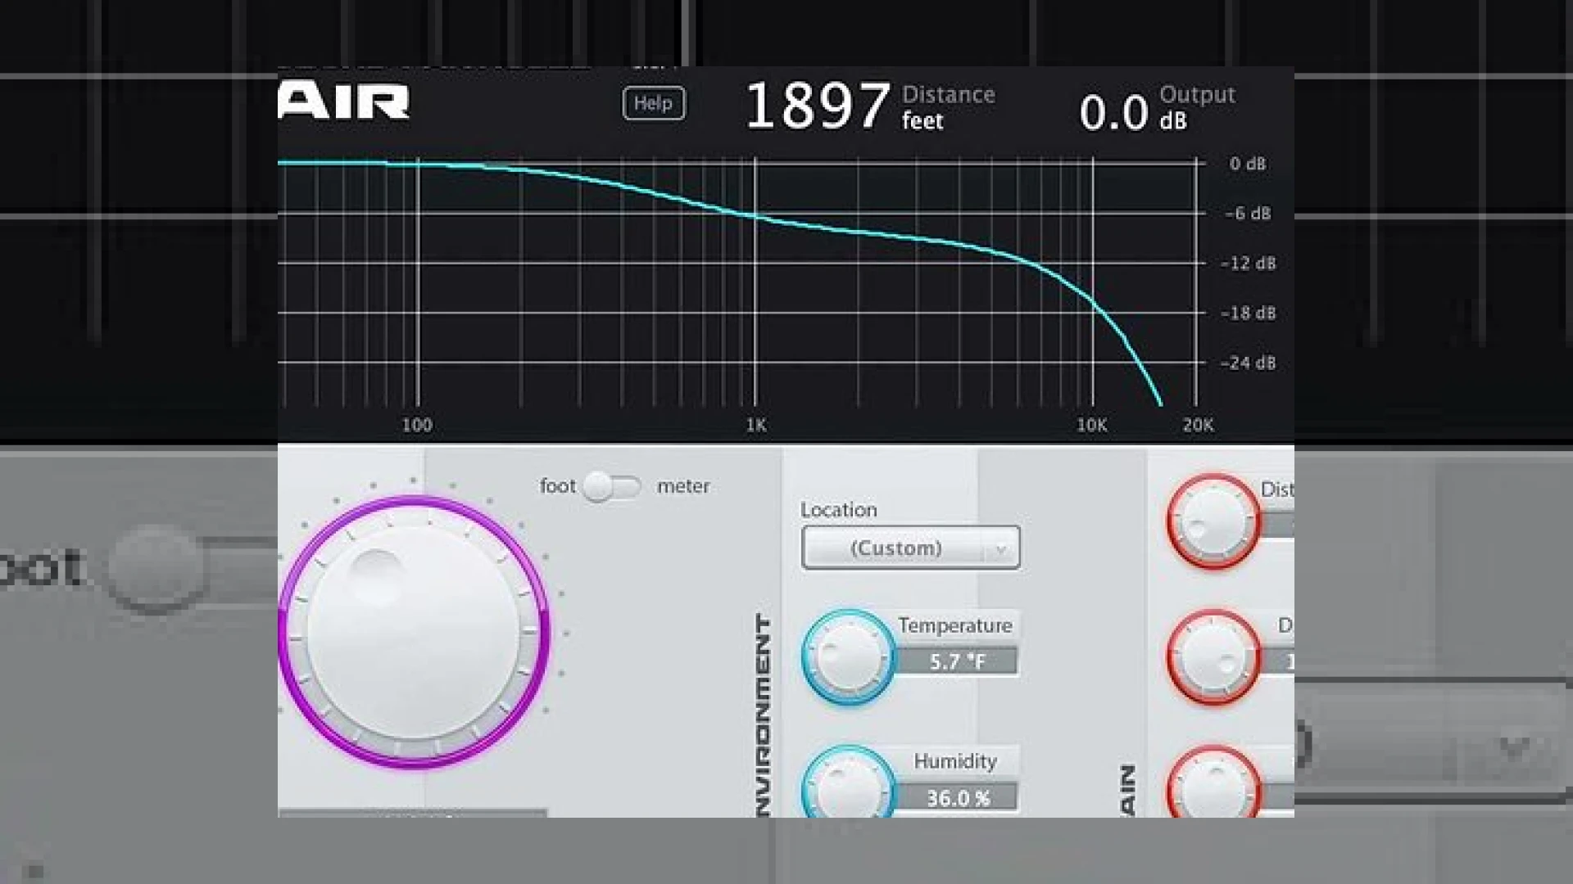Click the large purple distance knob
1573x884 pixels.
(414, 632)
